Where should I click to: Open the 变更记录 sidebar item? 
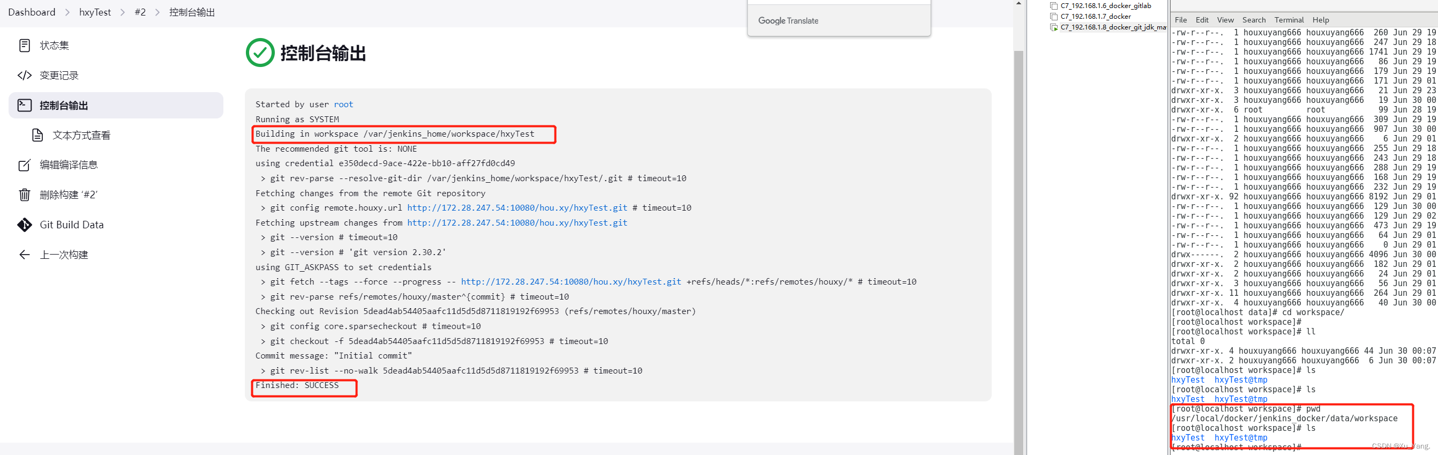(116, 76)
